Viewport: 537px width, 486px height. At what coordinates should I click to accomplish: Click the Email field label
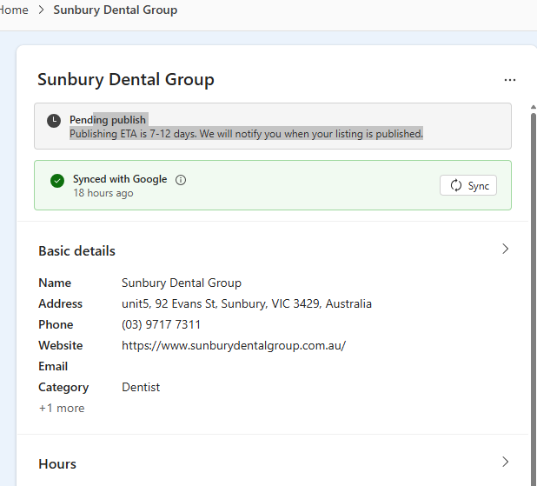(x=53, y=366)
